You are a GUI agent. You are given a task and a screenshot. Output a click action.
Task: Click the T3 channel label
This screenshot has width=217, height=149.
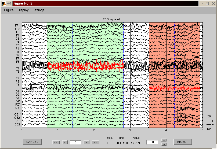[17, 65]
